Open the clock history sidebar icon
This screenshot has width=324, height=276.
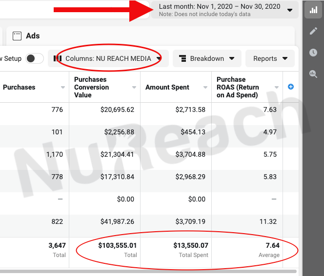click(313, 53)
